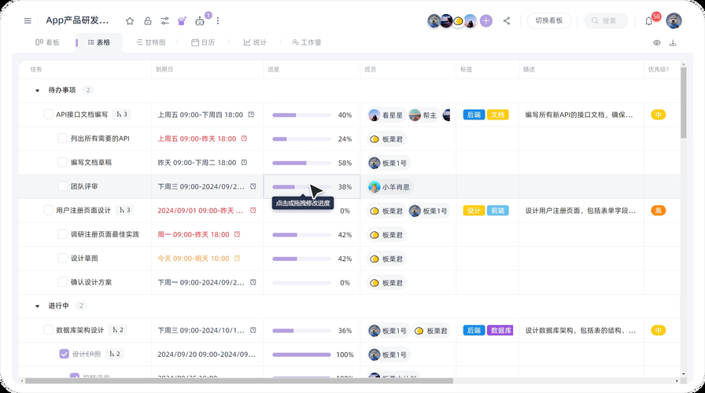Collapse the 待办事项 group
This screenshot has height=393, width=705.
click(x=37, y=90)
